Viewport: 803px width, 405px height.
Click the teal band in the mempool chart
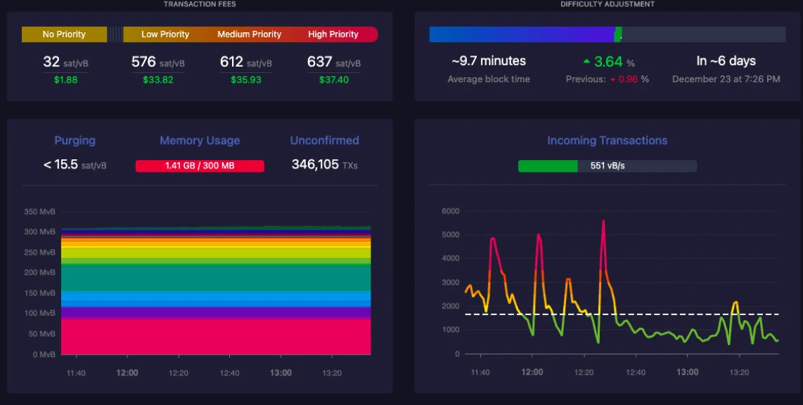pyautogui.click(x=216, y=279)
